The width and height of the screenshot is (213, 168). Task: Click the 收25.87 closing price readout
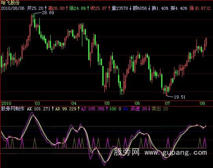pos(98,8)
